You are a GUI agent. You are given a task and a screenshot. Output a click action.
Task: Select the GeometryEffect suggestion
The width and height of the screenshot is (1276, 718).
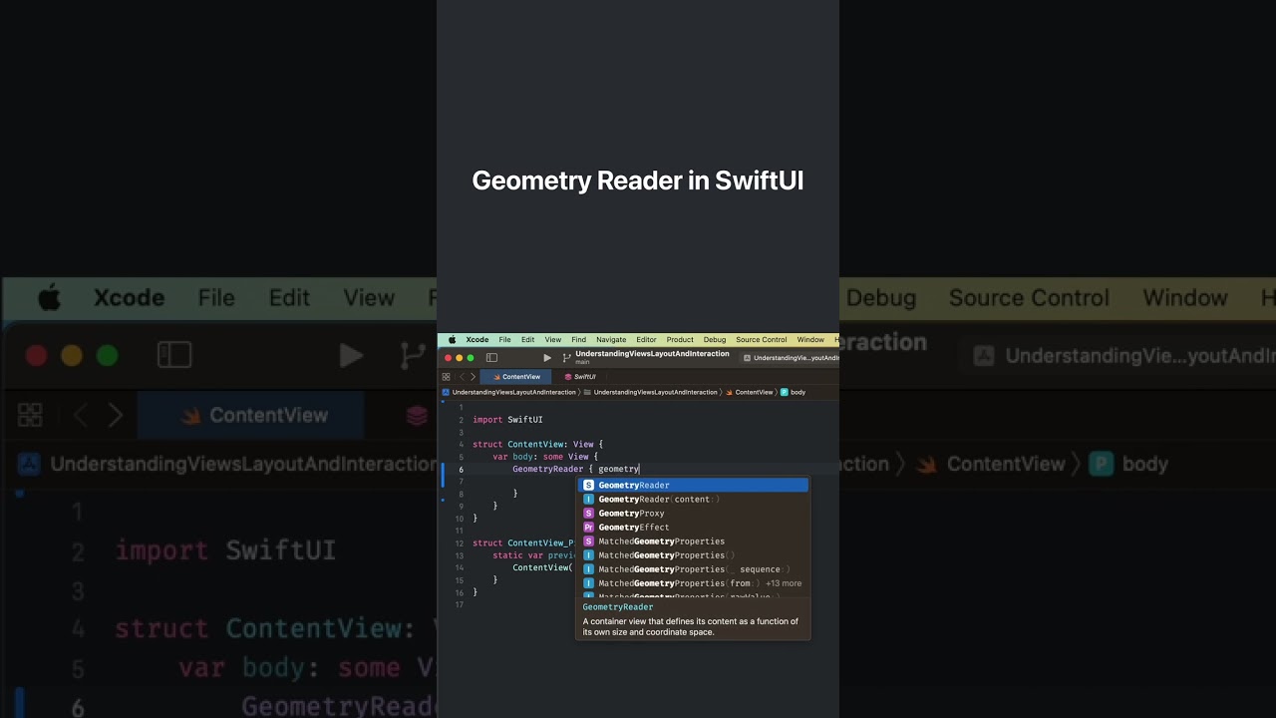pos(694,528)
